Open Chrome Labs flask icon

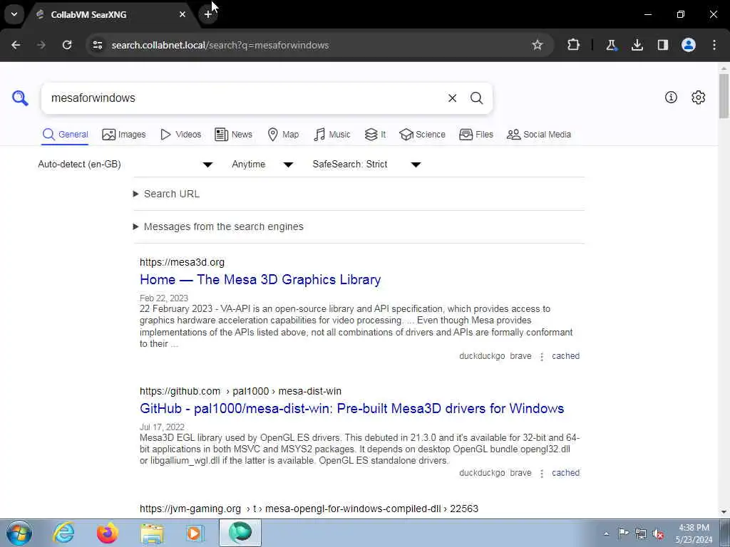pos(611,45)
